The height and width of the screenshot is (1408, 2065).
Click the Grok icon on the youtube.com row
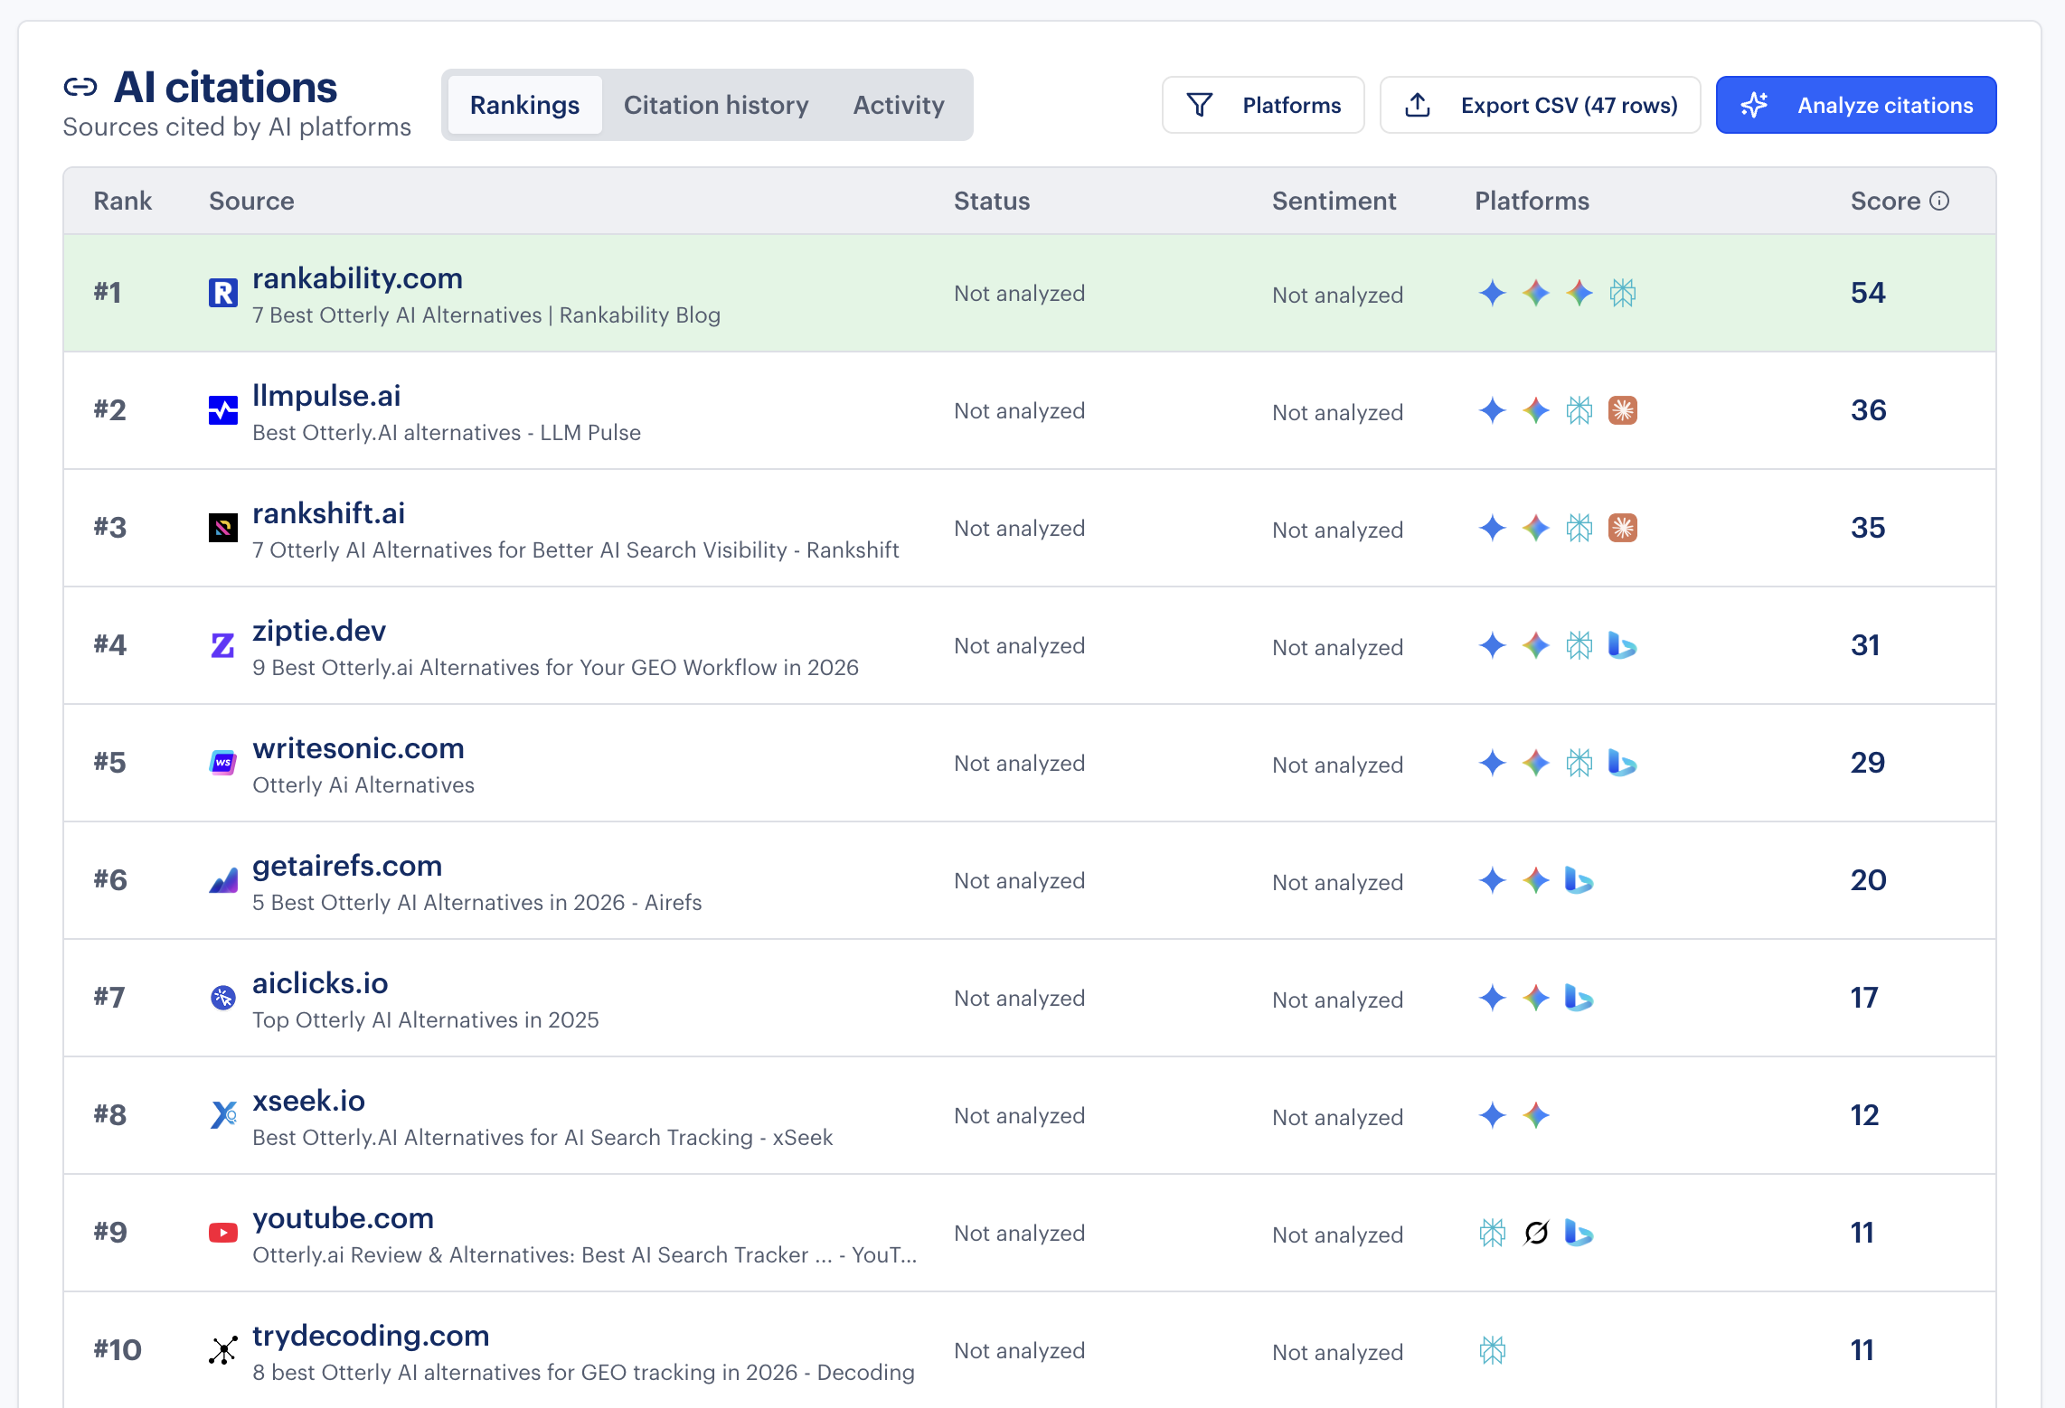click(1535, 1233)
